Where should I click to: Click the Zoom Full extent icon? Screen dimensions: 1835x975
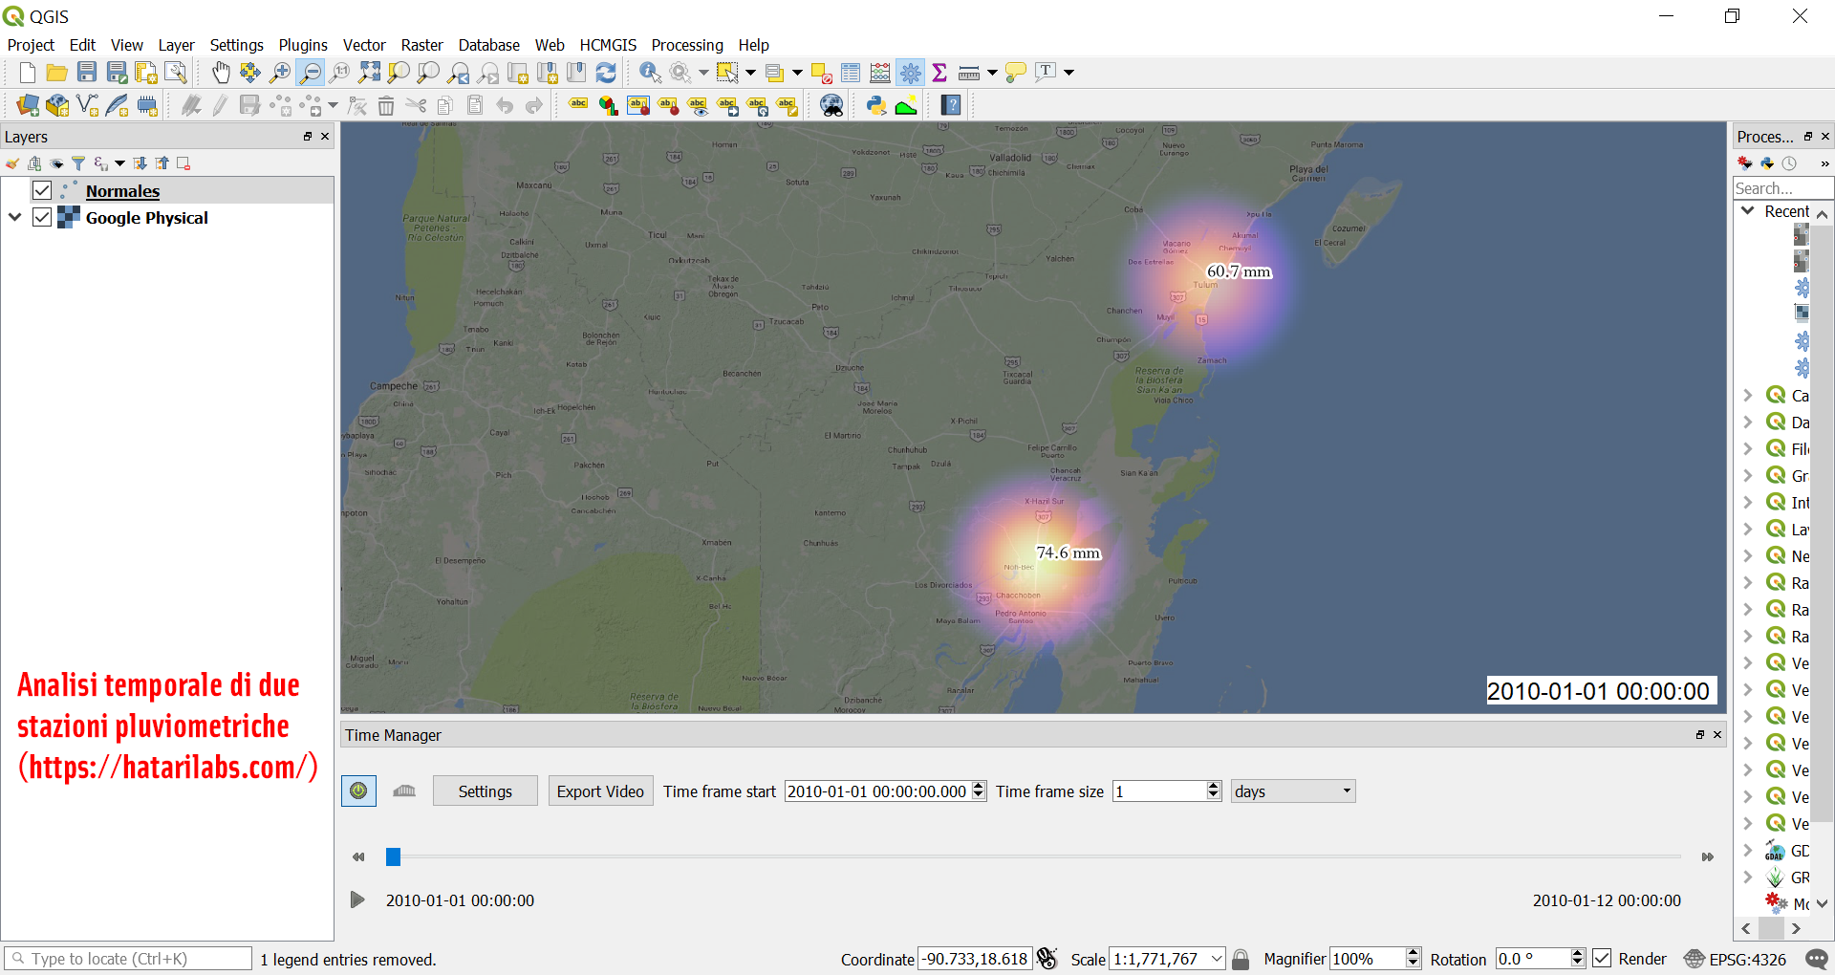(x=369, y=73)
